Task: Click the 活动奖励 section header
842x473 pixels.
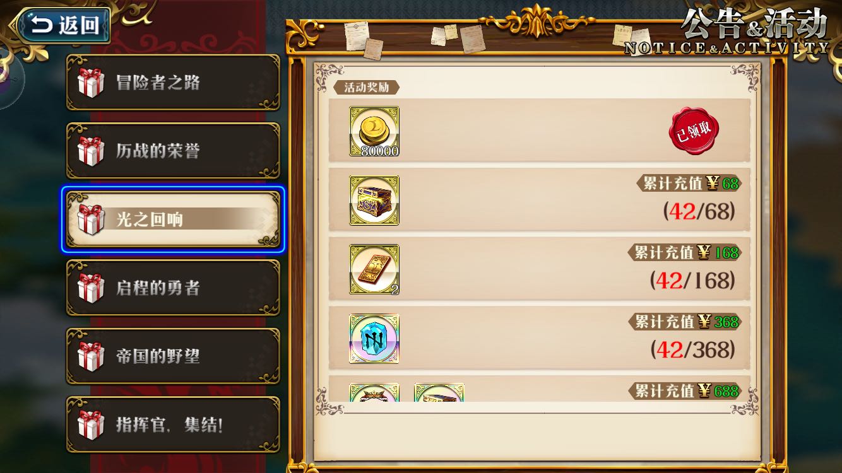Action: [x=366, y=88]
